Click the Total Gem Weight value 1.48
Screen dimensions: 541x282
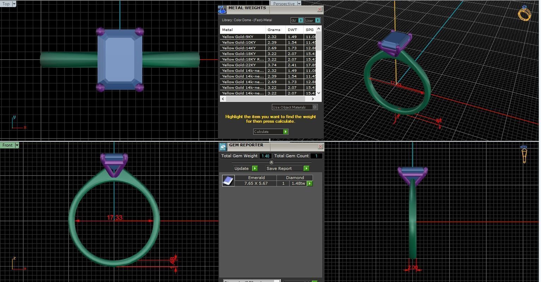coord(266,156)
